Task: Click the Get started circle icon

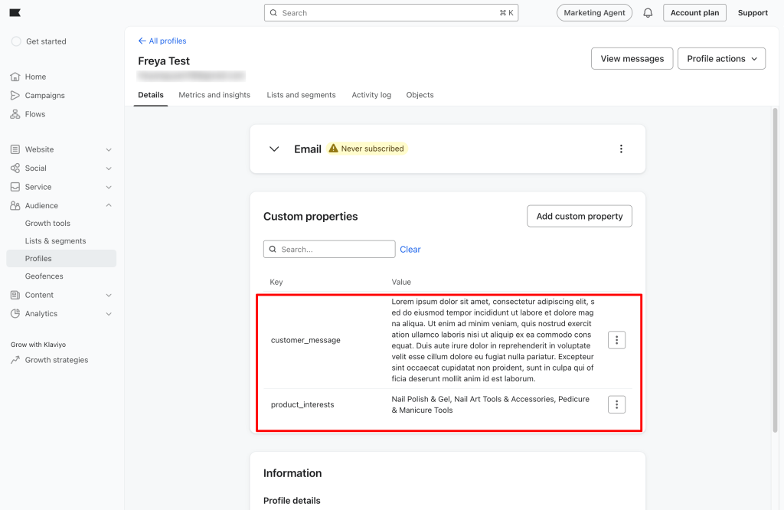Action: point(16,41)
